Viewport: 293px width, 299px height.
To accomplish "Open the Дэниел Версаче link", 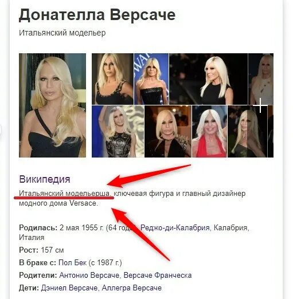I will [x=69, y=288].
